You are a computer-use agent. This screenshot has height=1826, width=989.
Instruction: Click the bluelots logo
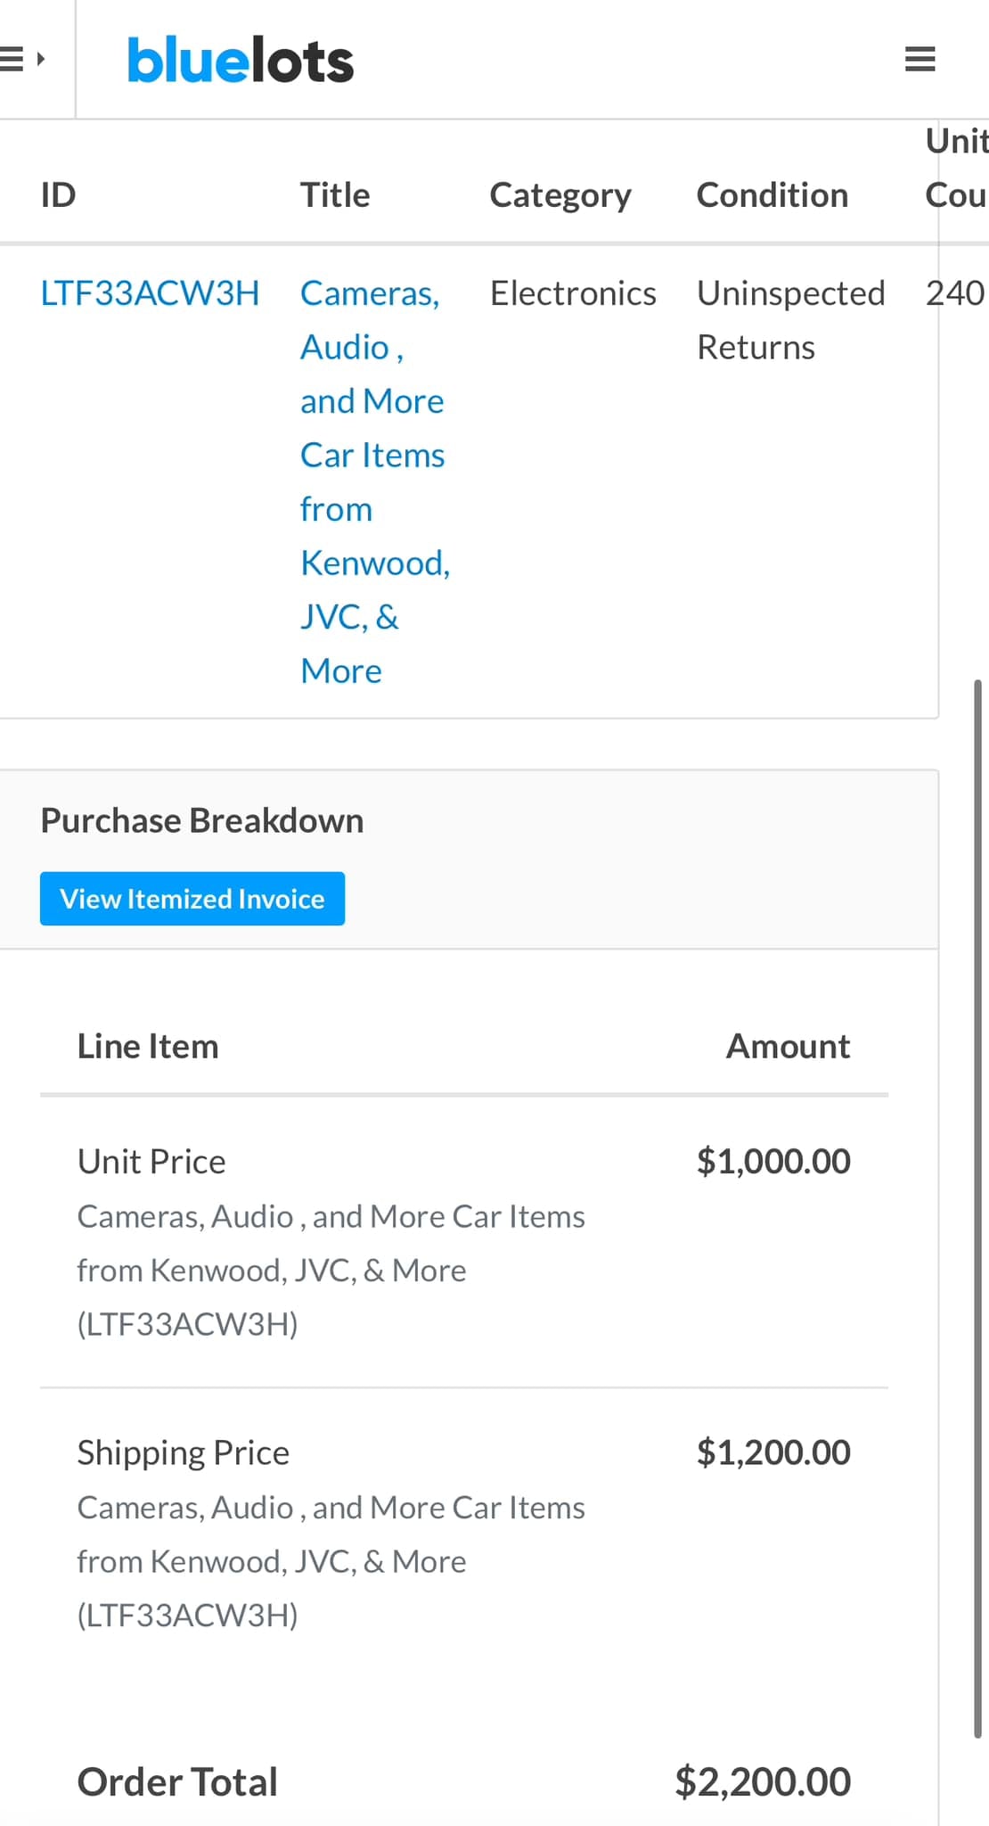click(x=241, y=61)
